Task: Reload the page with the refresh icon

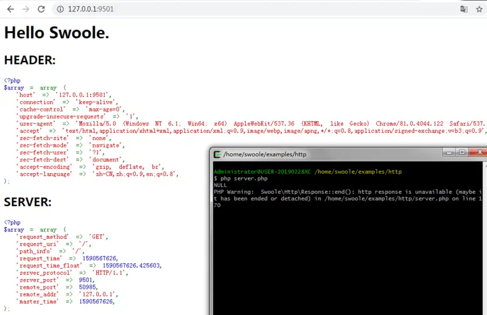Action: 41,9
